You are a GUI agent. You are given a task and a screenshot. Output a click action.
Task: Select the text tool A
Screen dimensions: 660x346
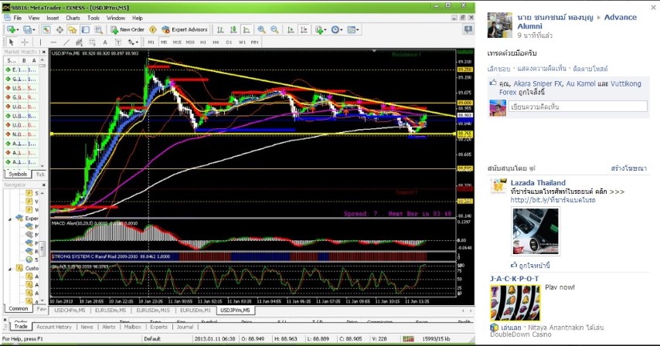pyautogui.click(x=105, y=42)
